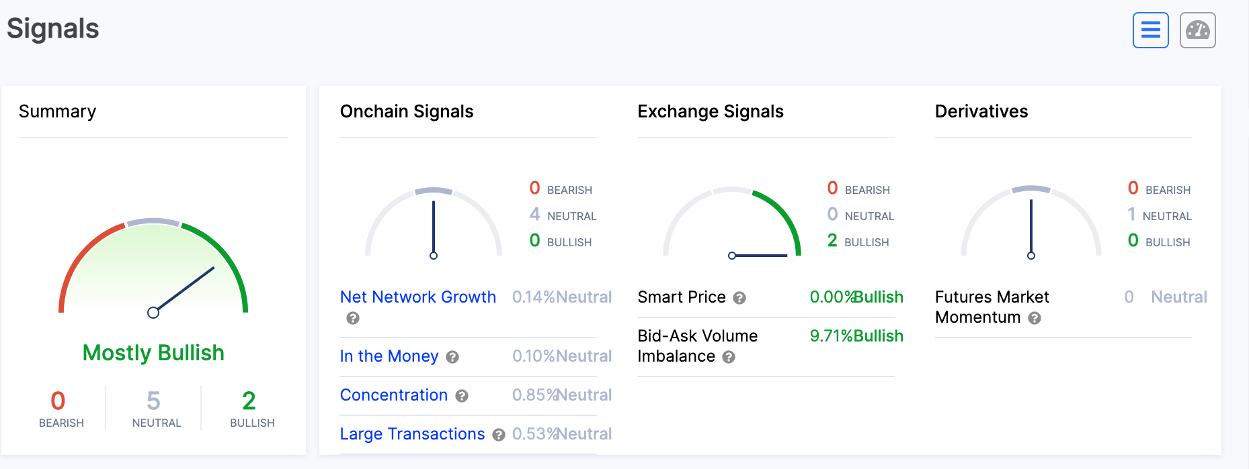1249x469 pixels.
Task: Open the In the Money link
Action: pyautogui.click(x=389, y=356)
